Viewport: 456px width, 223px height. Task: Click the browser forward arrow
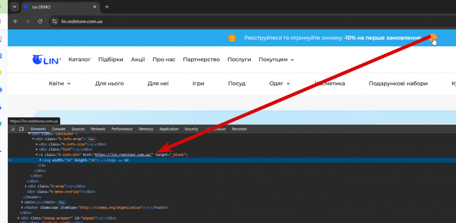coord(28,21)
